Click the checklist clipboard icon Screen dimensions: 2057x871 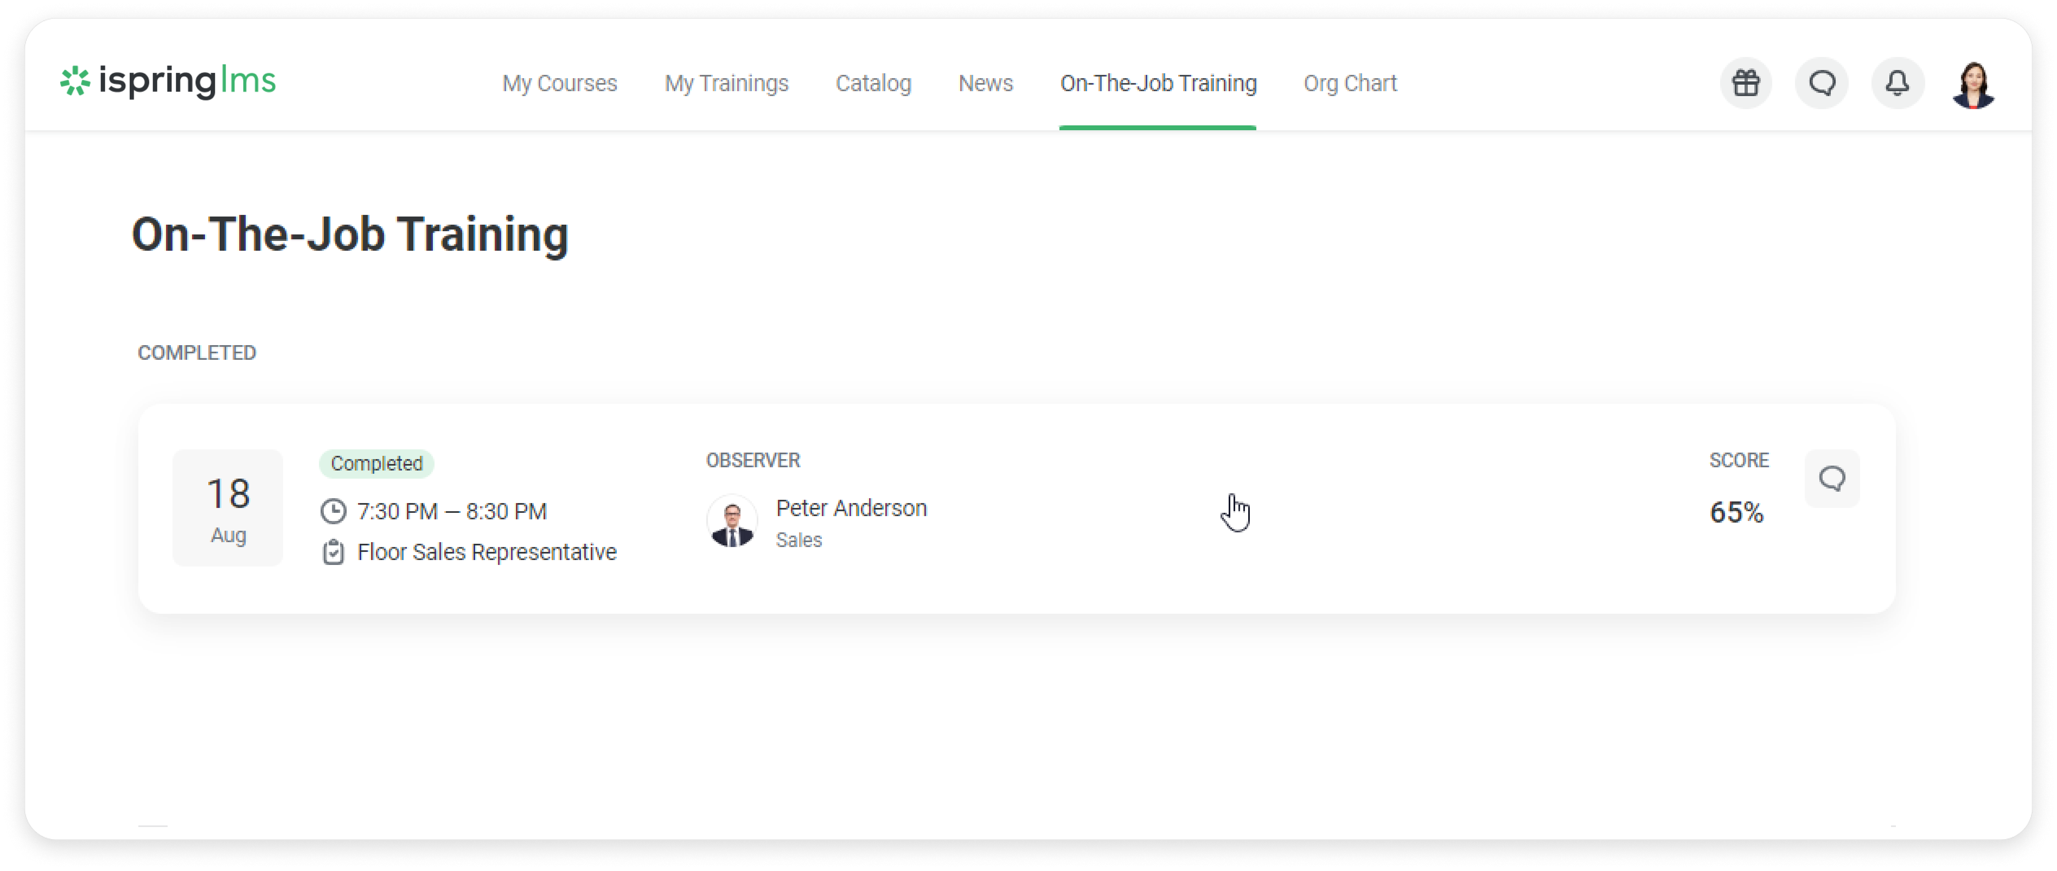333,552
